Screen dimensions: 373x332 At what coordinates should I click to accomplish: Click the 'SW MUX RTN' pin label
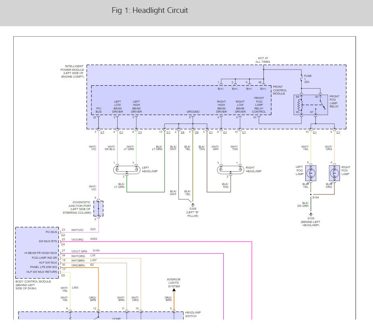48,241
